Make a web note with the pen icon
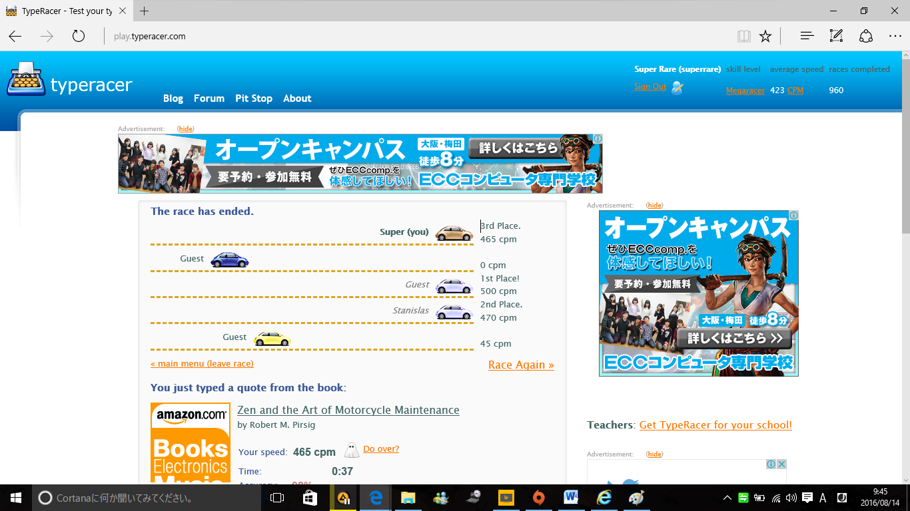The height and width of the screenshot is (511, 910). (x=836, y=36)
